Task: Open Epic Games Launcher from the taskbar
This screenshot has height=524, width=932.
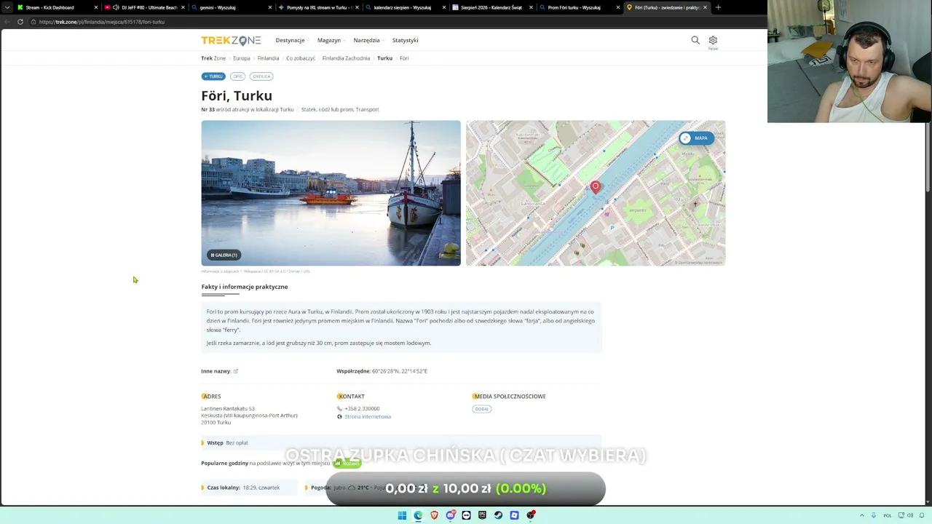Action: tap(482, 515)
